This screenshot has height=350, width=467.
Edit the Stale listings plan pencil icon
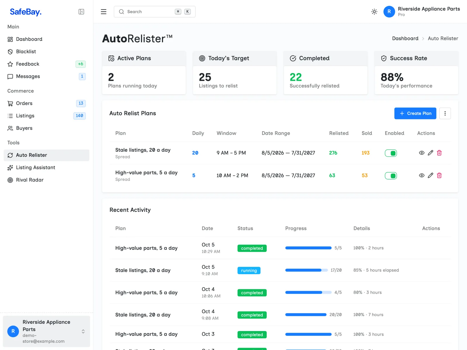pyautogui.click(x=431, y=153)
